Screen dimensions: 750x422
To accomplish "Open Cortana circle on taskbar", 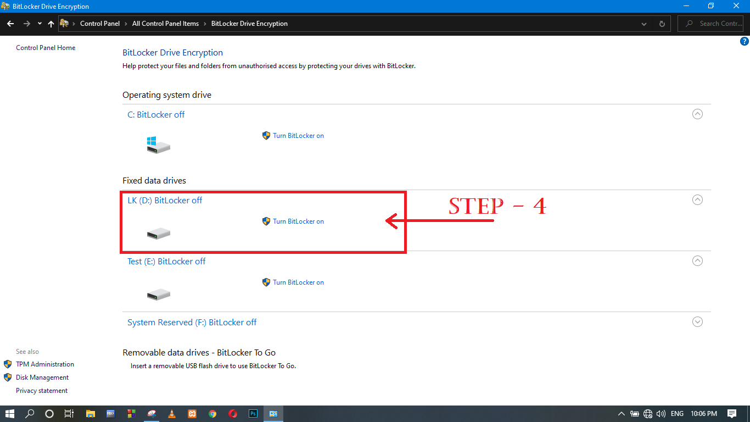I will click(x=49, y=414).
